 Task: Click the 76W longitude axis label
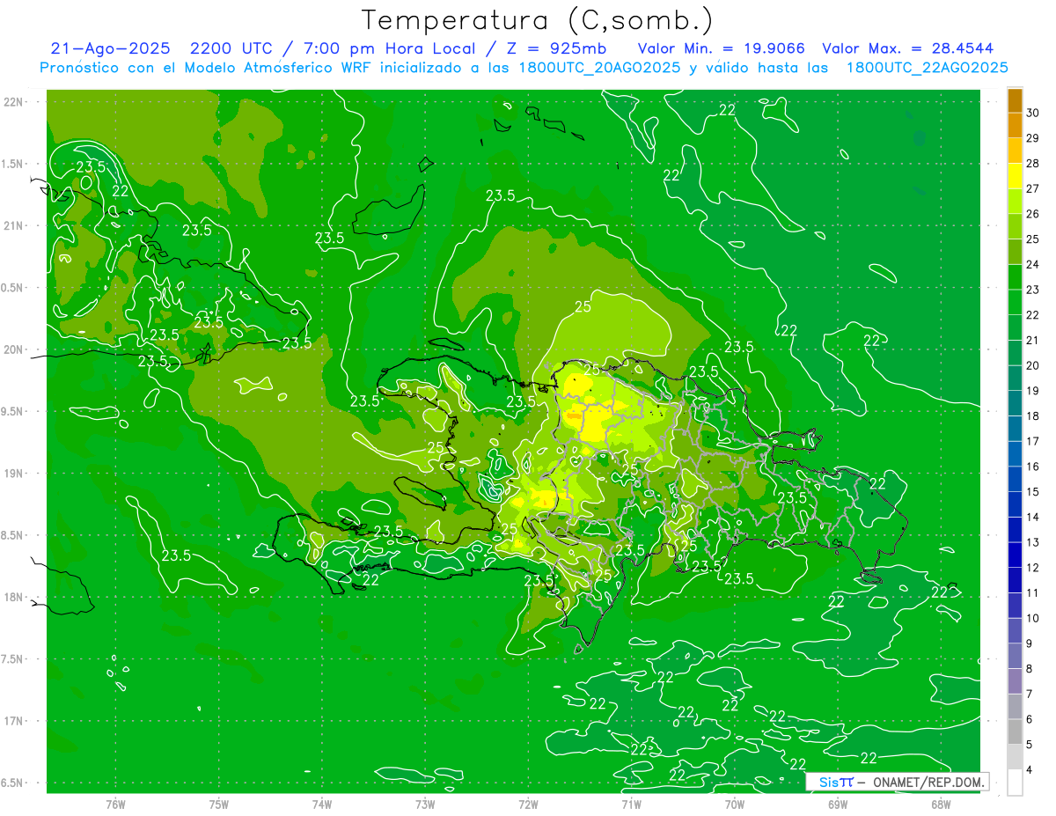[115, 804]
